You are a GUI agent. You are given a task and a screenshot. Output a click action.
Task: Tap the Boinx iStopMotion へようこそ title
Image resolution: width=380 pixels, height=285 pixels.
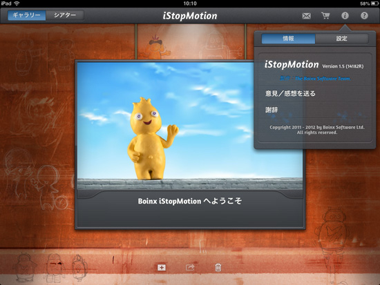tap(190, 201)
